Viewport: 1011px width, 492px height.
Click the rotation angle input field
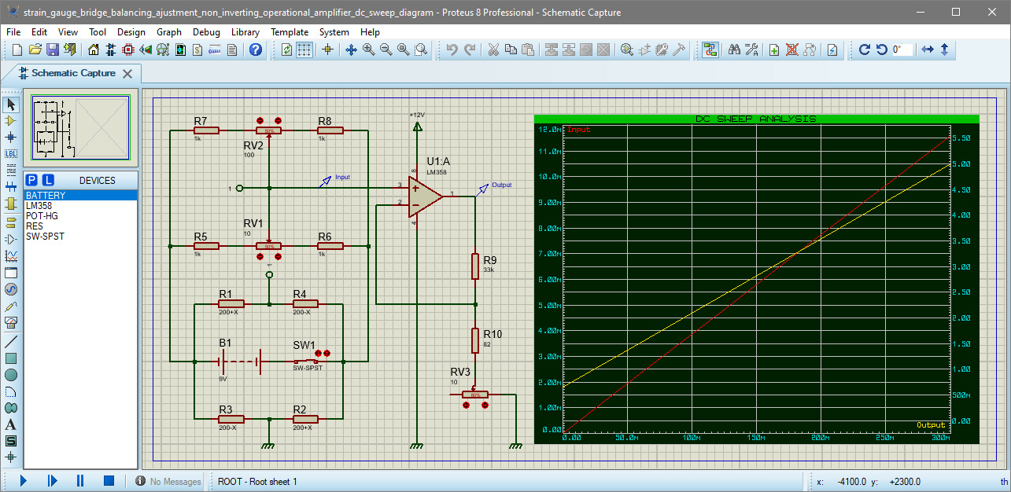[902, 50]
